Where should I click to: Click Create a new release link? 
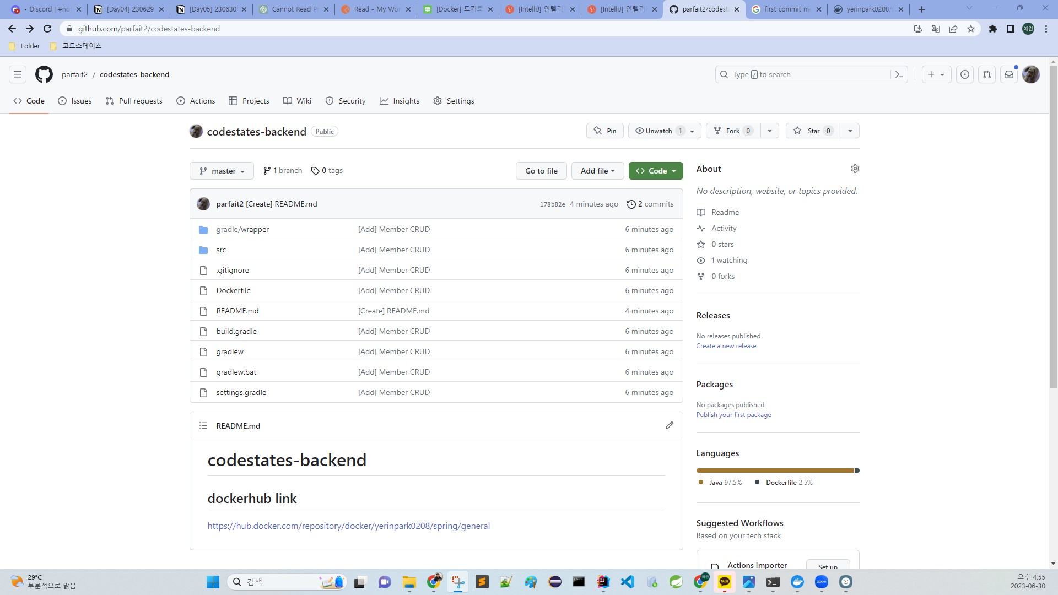coord(726,346)
